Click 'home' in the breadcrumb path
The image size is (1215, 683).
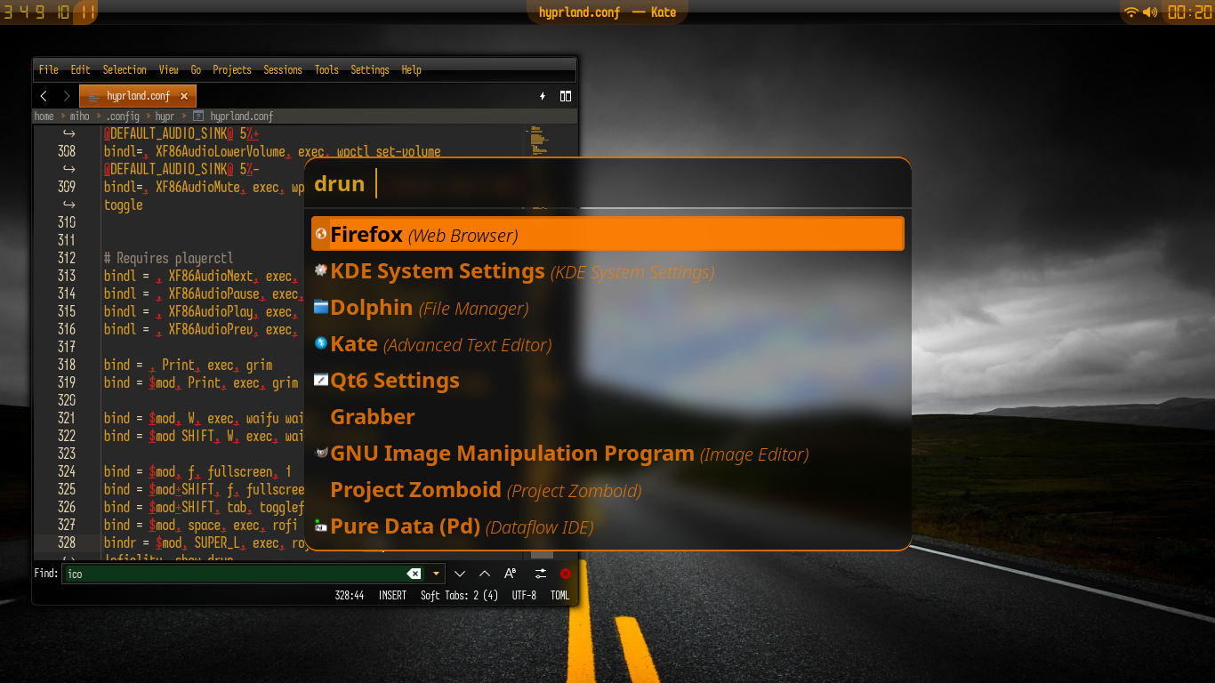click(x=44, y=117)
